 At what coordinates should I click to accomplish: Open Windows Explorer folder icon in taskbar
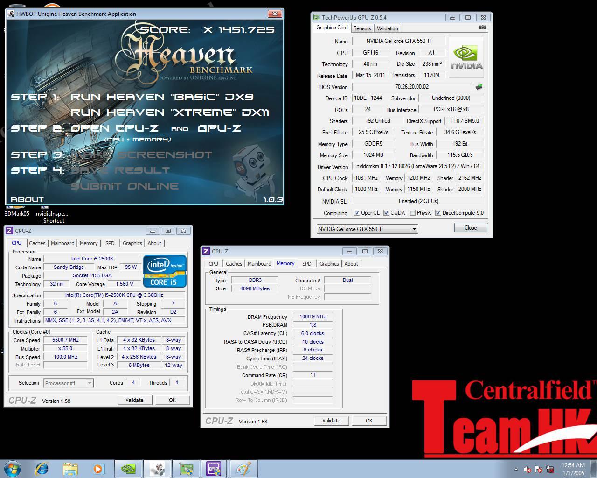(70, 469)
